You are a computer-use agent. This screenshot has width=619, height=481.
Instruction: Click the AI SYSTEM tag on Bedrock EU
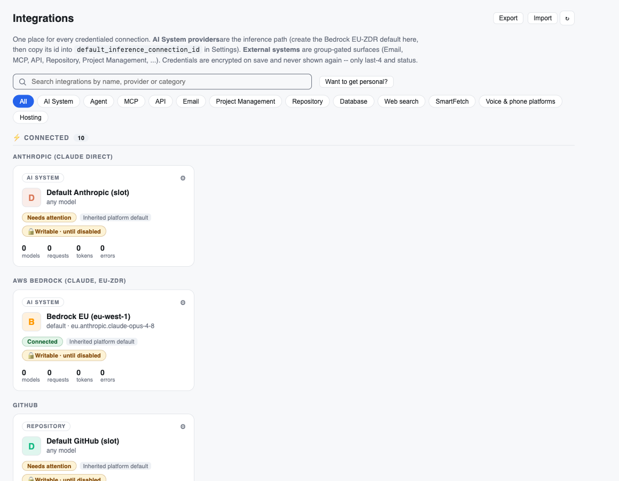point(43,302)
